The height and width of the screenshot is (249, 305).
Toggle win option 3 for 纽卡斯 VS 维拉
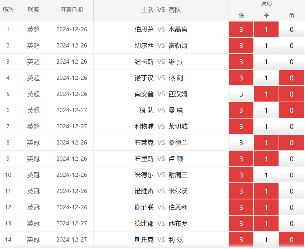pos(241,62)
